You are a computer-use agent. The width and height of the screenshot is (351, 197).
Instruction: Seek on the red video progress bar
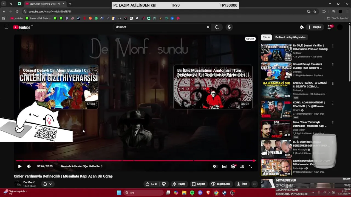pyautogui.click(x=135, y=161)
